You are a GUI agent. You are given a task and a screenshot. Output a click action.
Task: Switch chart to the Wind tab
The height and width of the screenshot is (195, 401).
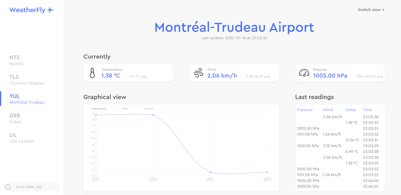[125, 109]
